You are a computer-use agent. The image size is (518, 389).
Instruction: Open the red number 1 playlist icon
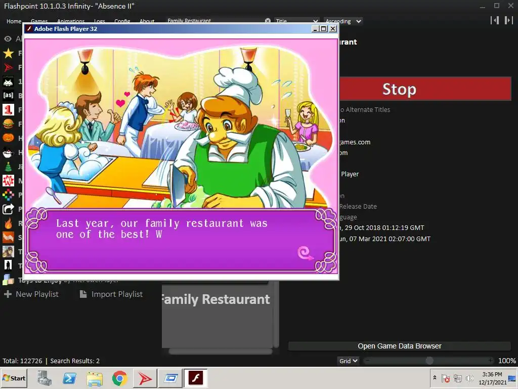click(8, 110)
